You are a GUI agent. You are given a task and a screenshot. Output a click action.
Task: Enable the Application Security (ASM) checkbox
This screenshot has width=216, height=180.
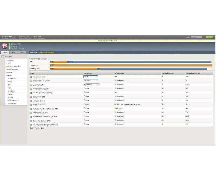coord(84,88)
